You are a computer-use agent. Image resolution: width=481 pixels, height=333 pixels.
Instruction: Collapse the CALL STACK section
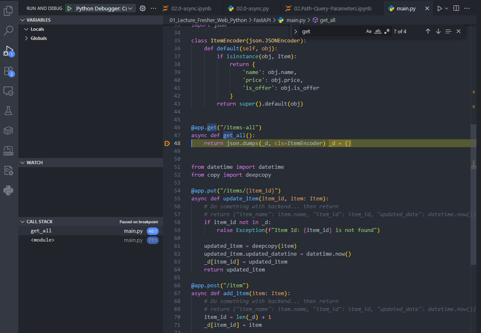point(22,222)
